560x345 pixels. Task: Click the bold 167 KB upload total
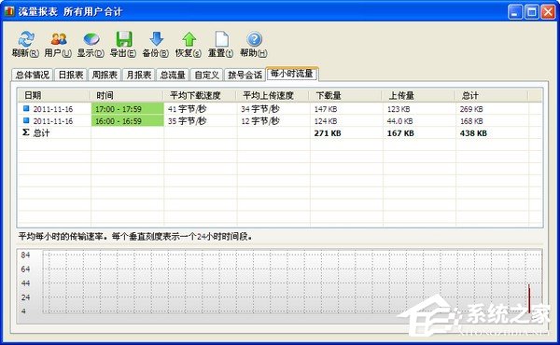coord(400,133)
